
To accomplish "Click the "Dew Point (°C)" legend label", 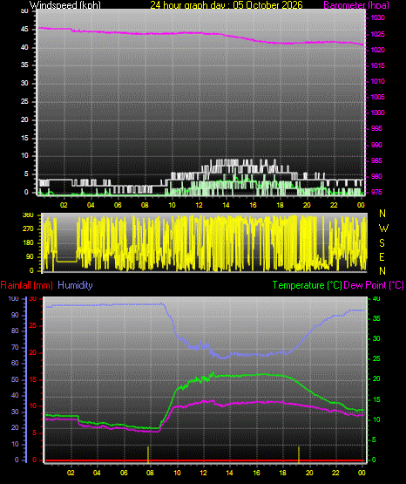I will pyautogui.click(x=374, y=285).
